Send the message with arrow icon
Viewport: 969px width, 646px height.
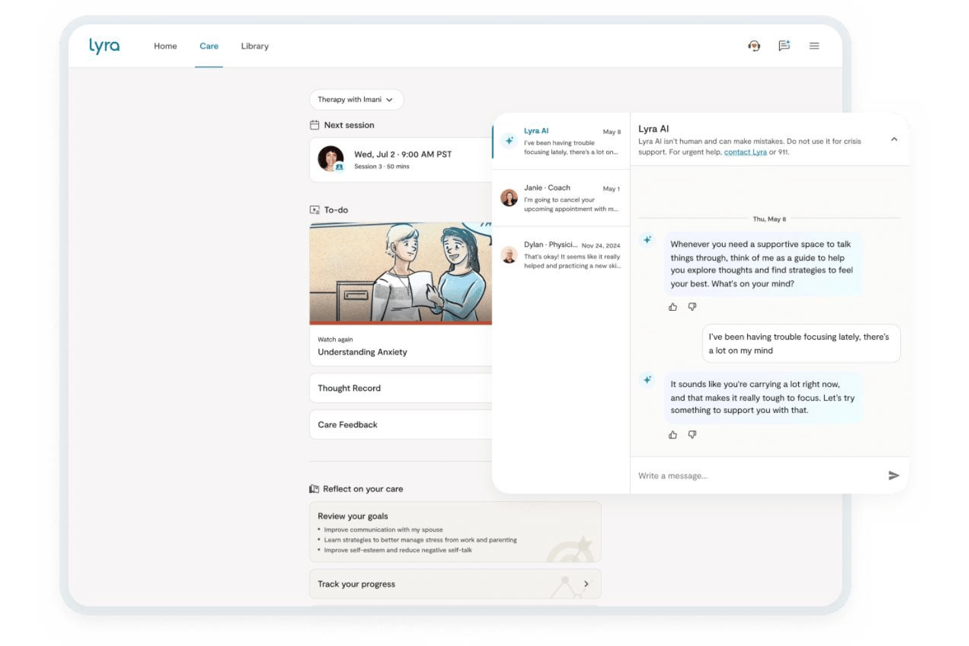[x=894, y=476]
